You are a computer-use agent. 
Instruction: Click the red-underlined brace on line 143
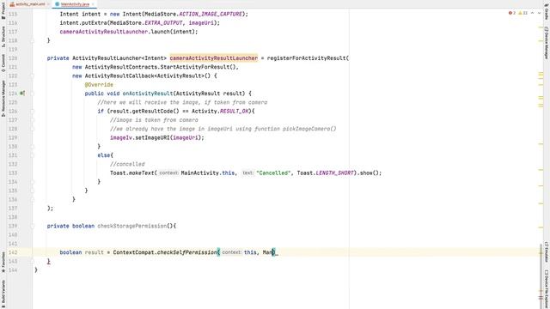coord(49,261)
